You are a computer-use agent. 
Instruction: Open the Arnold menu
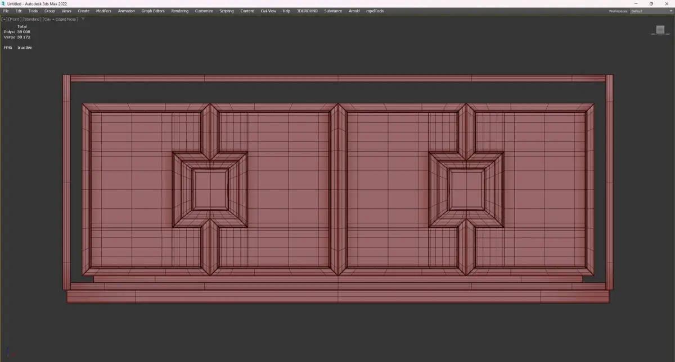pyautogui.click(x=354, y=11)
